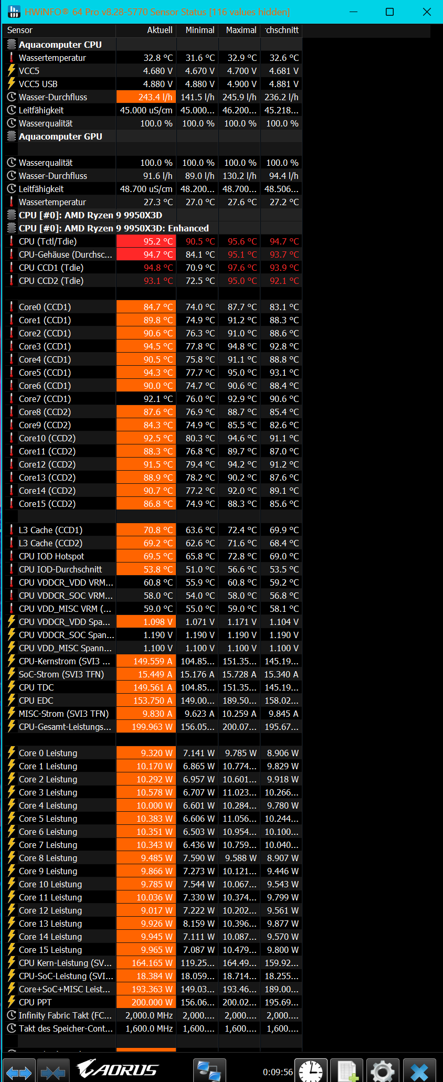Maximize the HWiNFO sensor window
The image size is (443, 1082).
pyautogui.click(x=389, y=12)
